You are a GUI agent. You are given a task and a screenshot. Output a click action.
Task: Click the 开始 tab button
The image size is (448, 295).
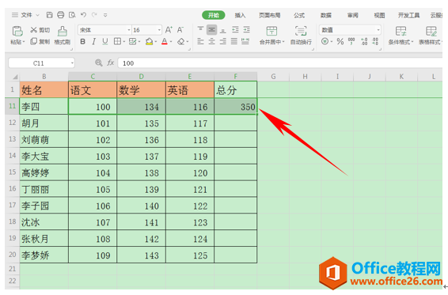click(x=214, y=15)
